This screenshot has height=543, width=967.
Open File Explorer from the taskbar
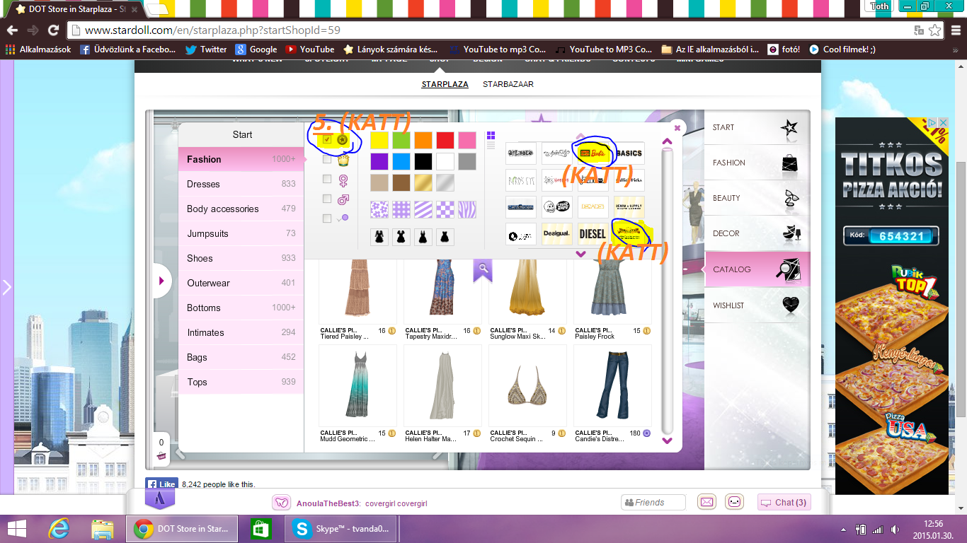[x=103, y=529]
